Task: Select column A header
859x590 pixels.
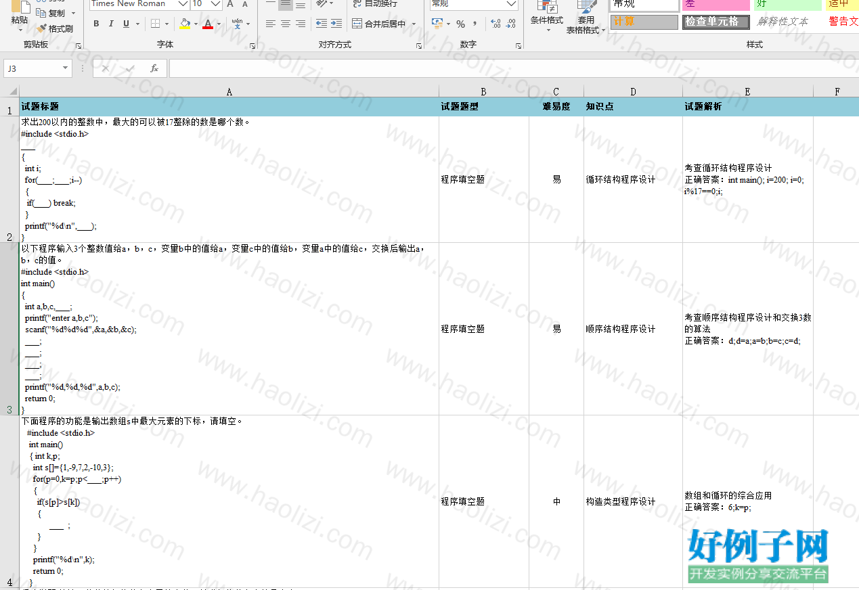Action: (x=229, y=91)
